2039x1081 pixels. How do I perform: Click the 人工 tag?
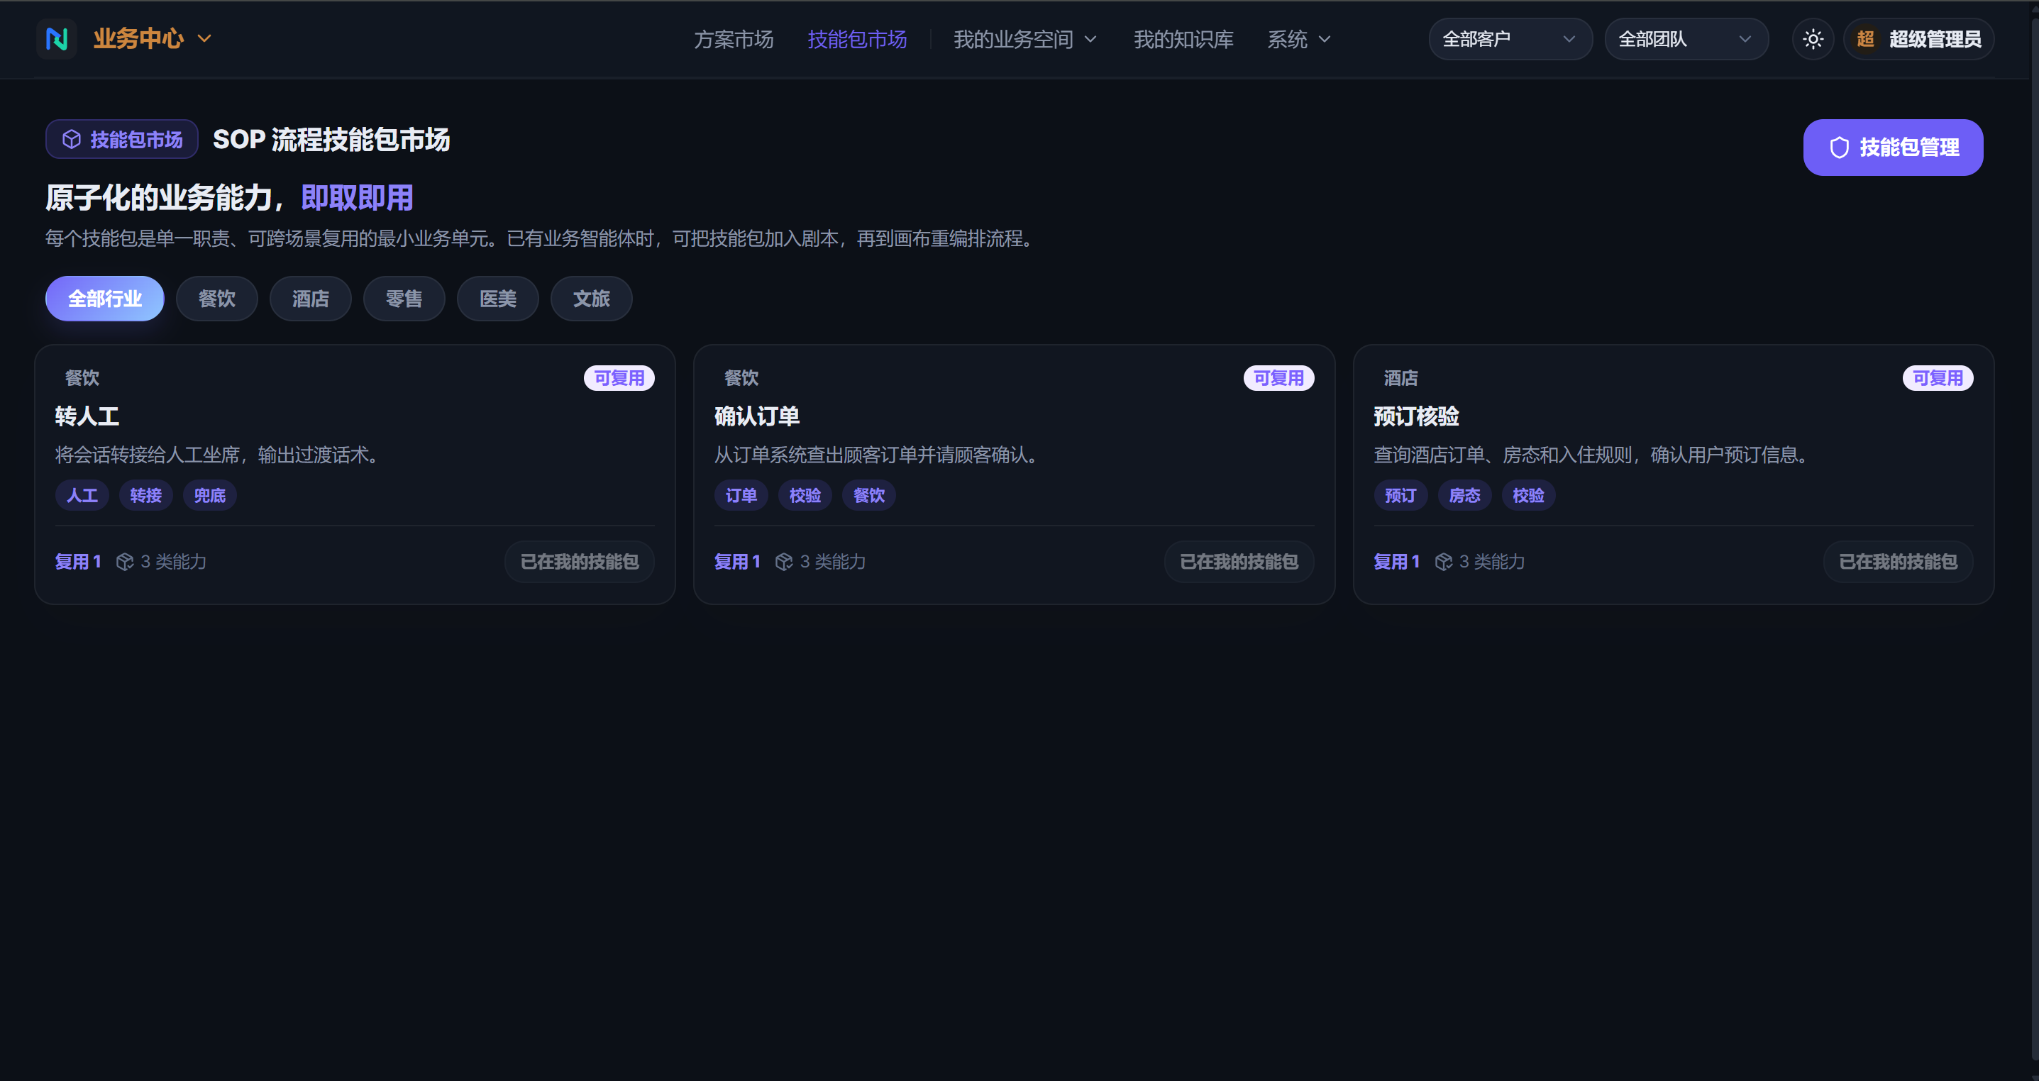point(82,495)
